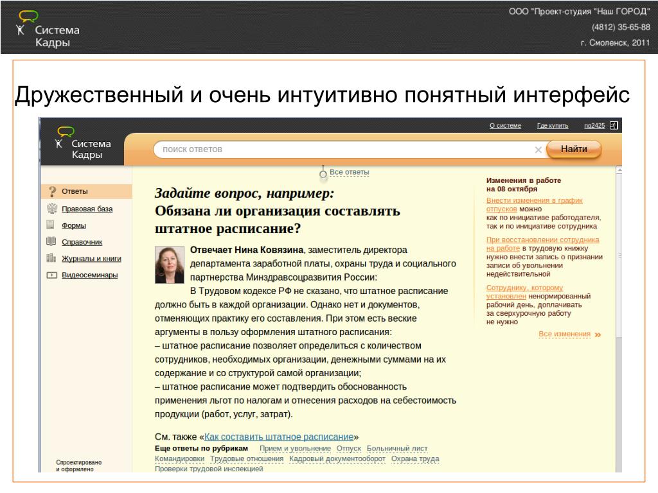Open При восстановлении сотрудника на работе link
The image size is (658, 493).
pyautogui.click(x=542, y=244)
